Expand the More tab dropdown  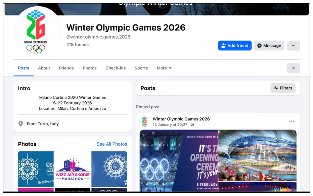coord(164,68)
